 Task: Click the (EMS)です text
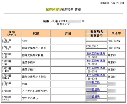click(x=63, y=24)
